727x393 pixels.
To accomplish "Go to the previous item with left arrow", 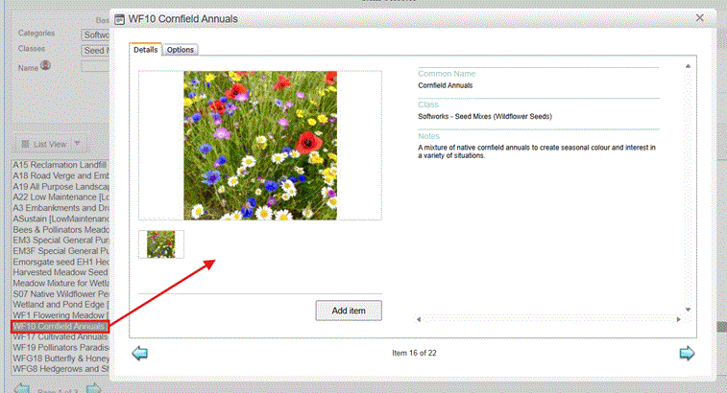I will click(139, 353).
